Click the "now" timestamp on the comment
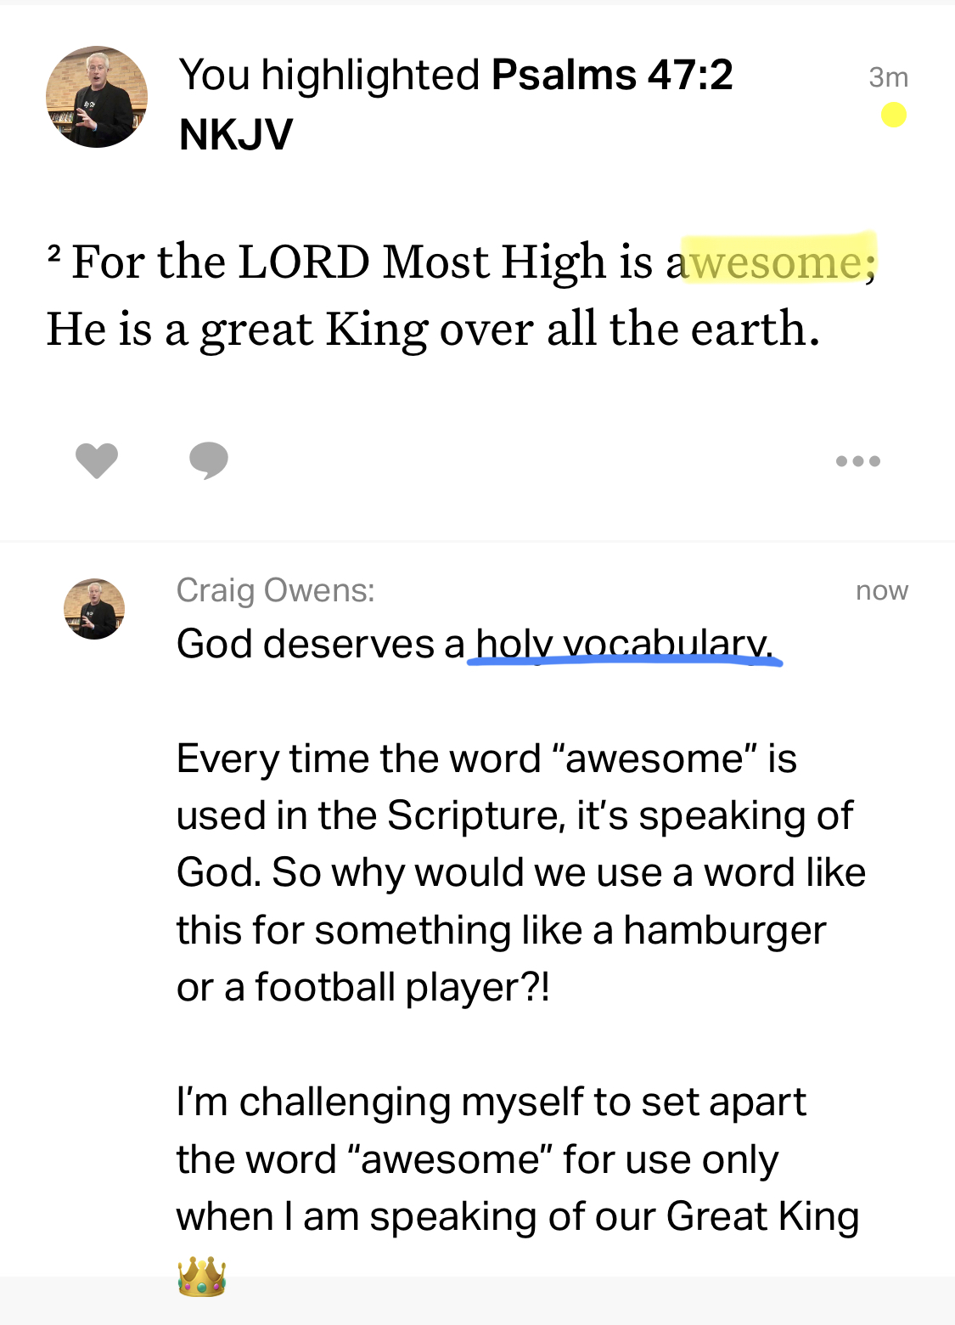 click(881, 590)
